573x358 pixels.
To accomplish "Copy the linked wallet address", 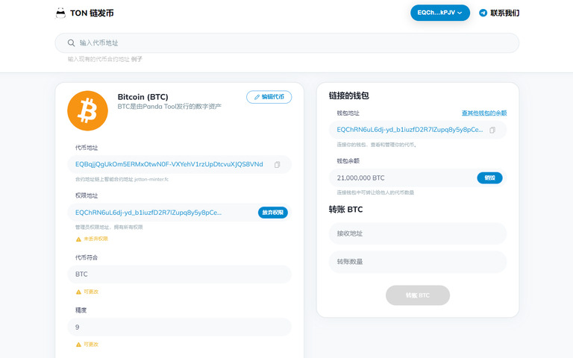I will [x=492, y=130].
